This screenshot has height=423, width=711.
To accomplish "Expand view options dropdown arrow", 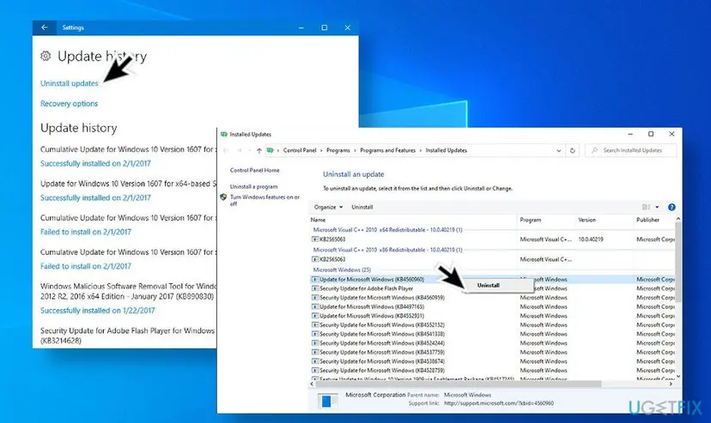I will [657, 207].
